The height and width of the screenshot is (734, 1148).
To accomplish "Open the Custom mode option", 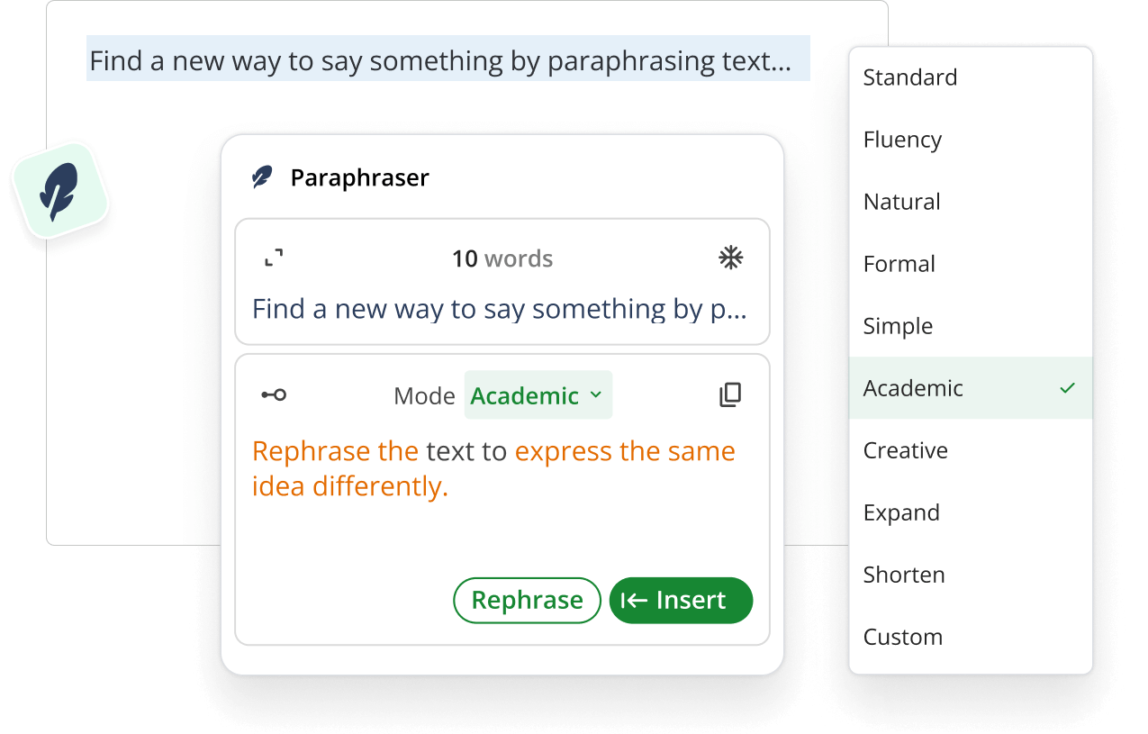I will 902,637.
